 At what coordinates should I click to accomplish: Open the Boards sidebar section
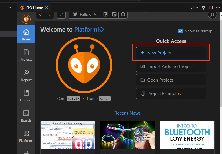coord(26,116)
